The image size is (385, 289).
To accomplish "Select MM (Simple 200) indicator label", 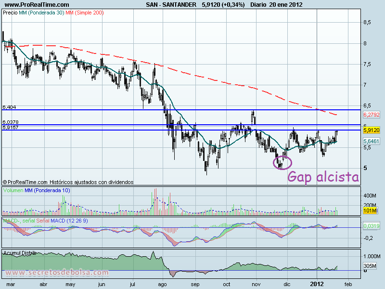I will 85,13.
